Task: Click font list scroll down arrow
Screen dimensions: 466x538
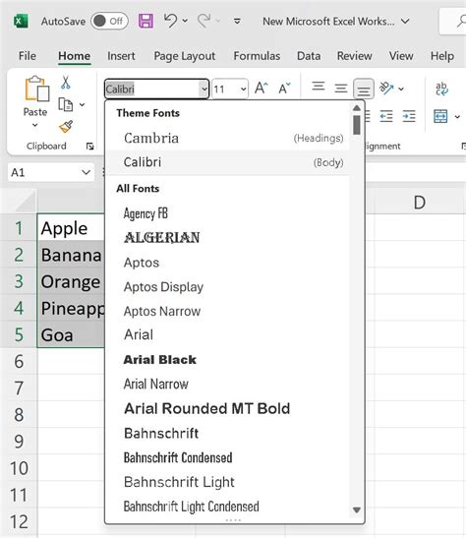Action: (357, 510)
